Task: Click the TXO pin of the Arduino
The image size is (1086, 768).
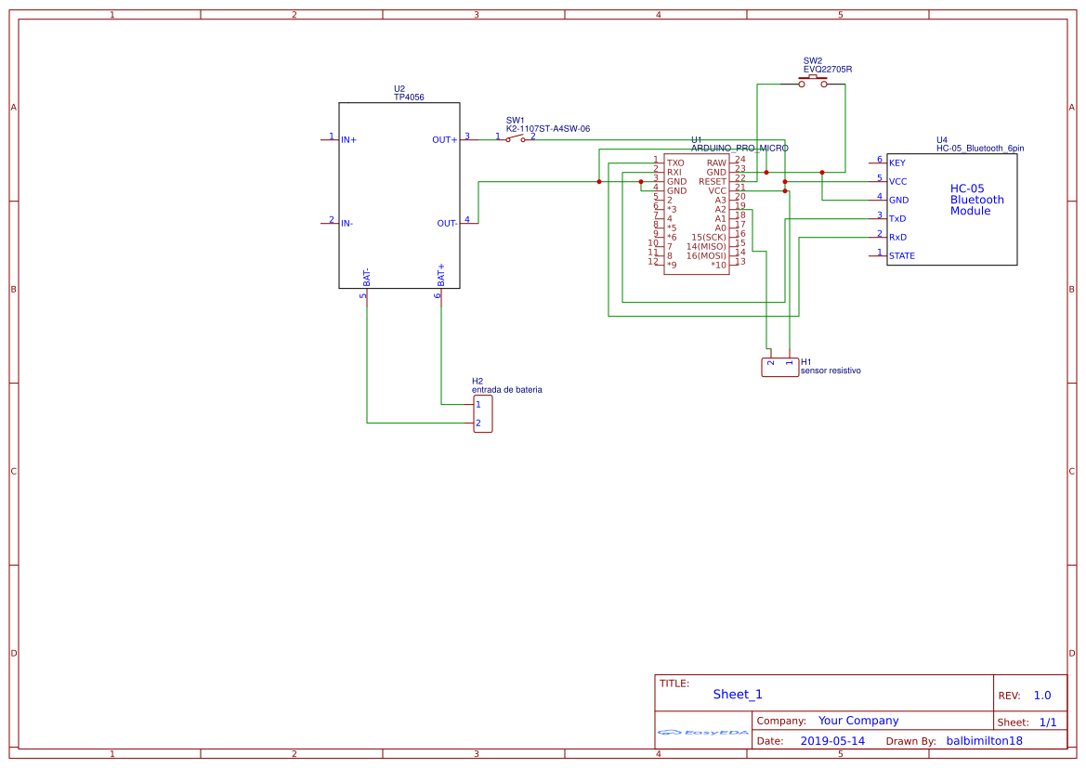Action: pos(675,163)
